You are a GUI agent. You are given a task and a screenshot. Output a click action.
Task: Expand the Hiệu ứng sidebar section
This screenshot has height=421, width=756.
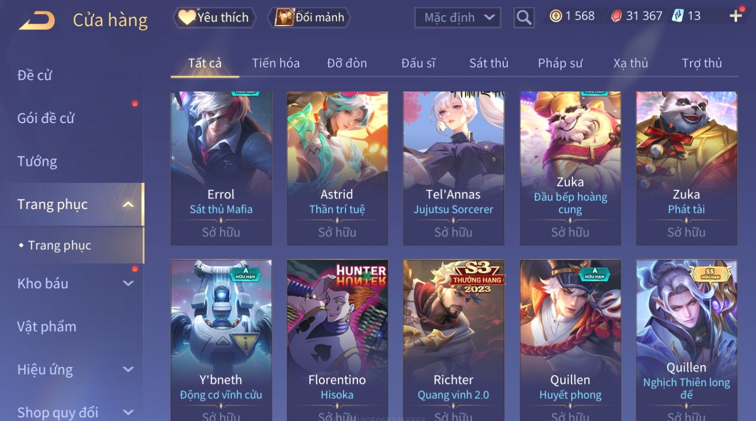[129, 369]
